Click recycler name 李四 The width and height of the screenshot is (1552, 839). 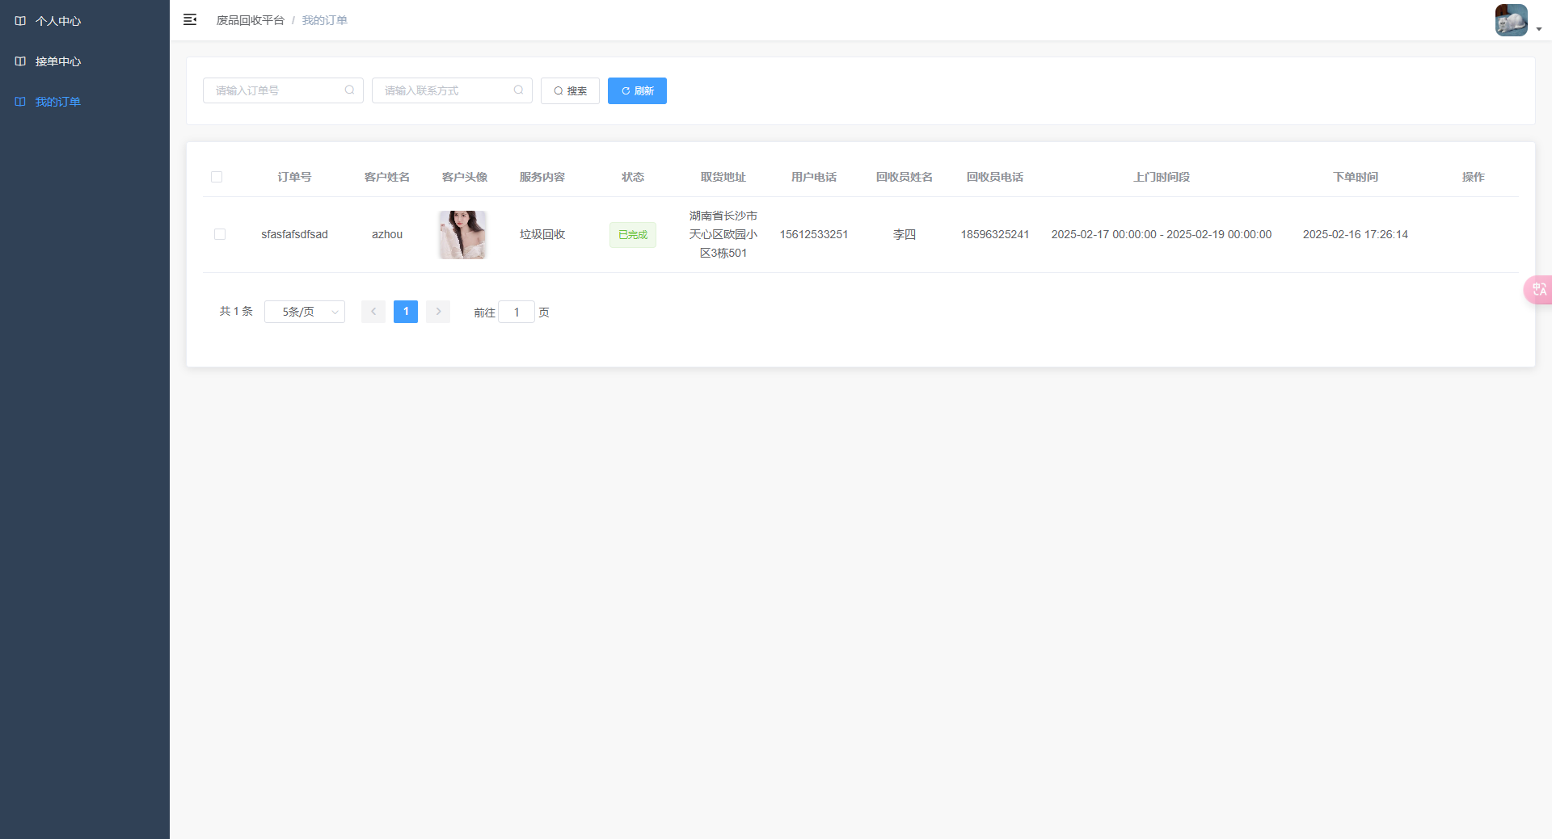click(905, 234)
